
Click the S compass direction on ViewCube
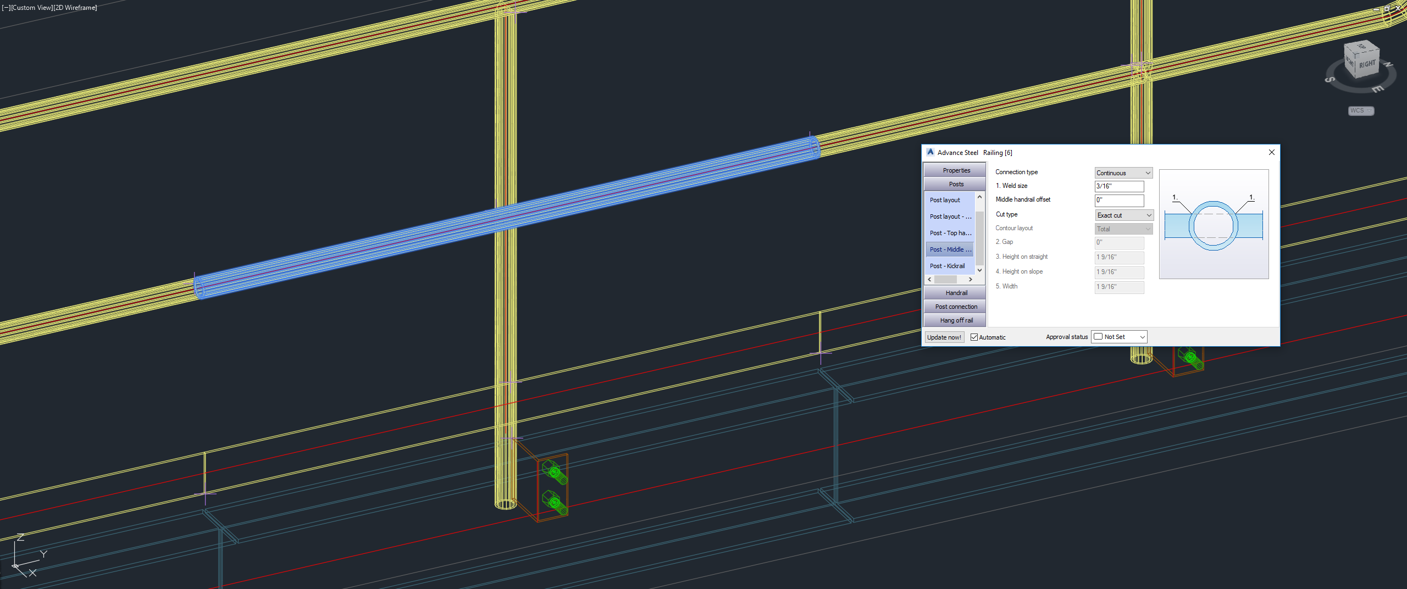pyautogui.click(x=1330, y=80)
